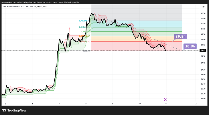Click the 0.236 Fibonacci label at 39.82
The height and width of the screenshot is (115, 209).
[x=86, y=42]
